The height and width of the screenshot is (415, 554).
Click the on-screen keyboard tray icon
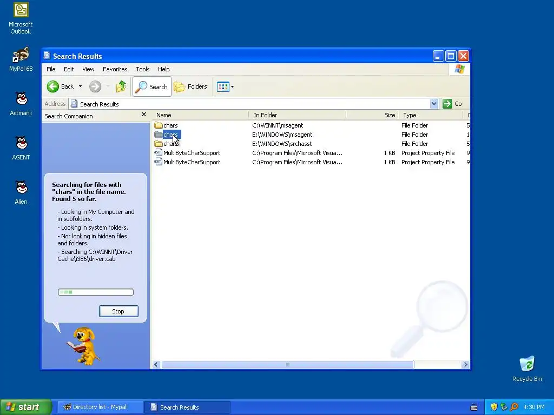point(474,407)
